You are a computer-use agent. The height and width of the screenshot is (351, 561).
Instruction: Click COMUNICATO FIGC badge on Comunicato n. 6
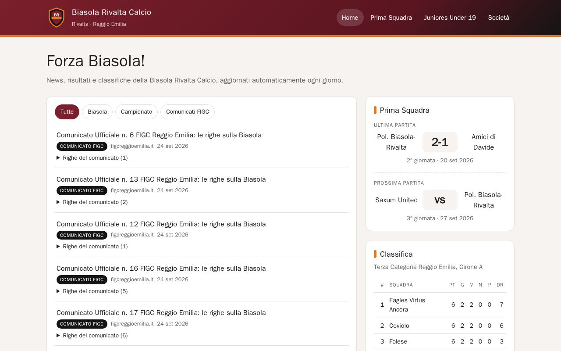tap(82, 146)
